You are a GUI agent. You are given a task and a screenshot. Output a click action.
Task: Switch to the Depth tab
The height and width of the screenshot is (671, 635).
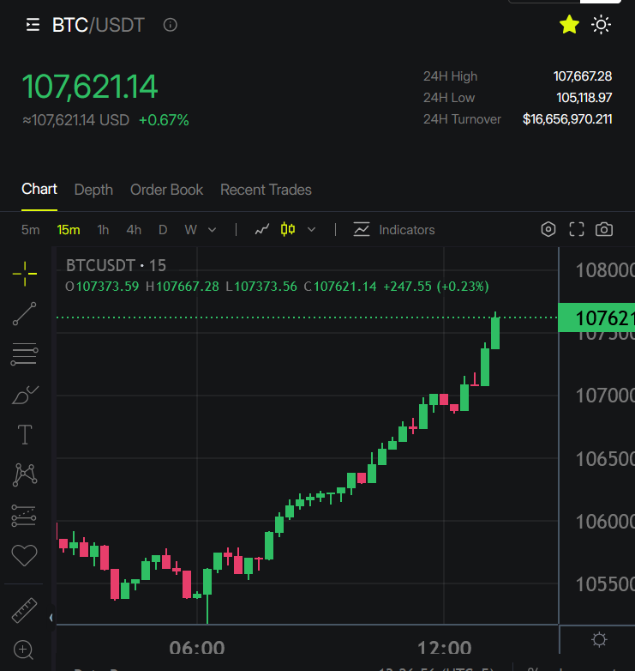[93, 190]
